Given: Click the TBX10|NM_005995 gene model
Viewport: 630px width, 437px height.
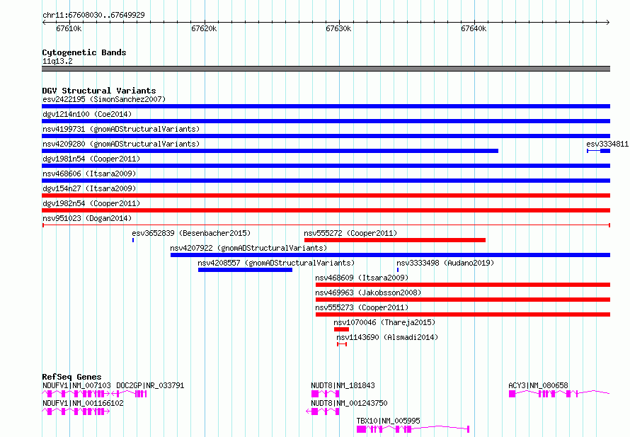Looking at the screenshot, I should coord(413,429).
